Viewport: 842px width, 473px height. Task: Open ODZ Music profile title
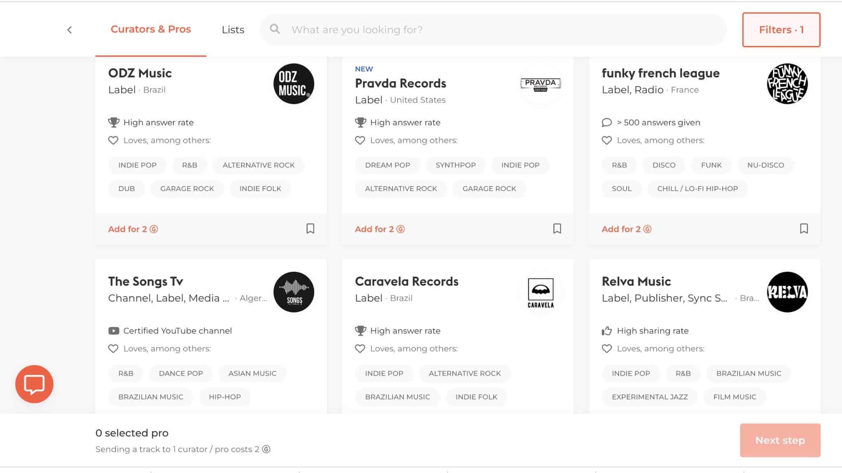140,73
